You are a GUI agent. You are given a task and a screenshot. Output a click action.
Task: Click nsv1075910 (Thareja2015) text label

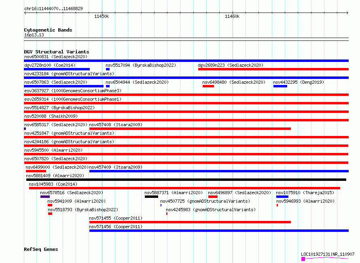coord(305,193)
